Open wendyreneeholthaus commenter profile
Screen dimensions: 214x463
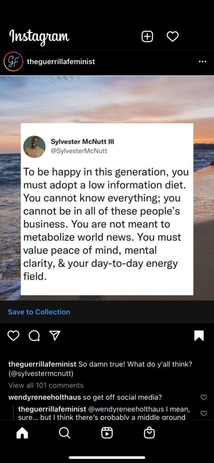(x=44, y=397)
